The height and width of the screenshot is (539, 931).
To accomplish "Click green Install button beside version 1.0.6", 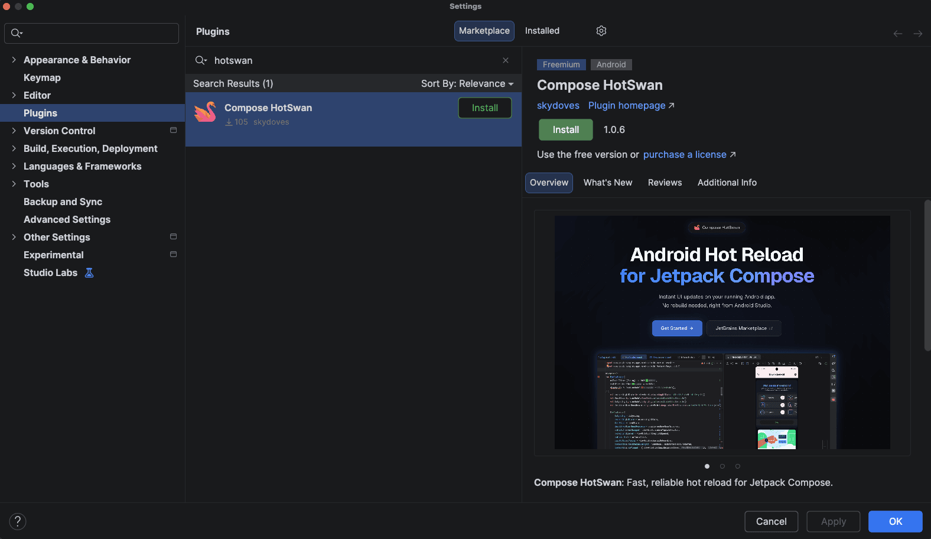I will [x=566, y=129].
